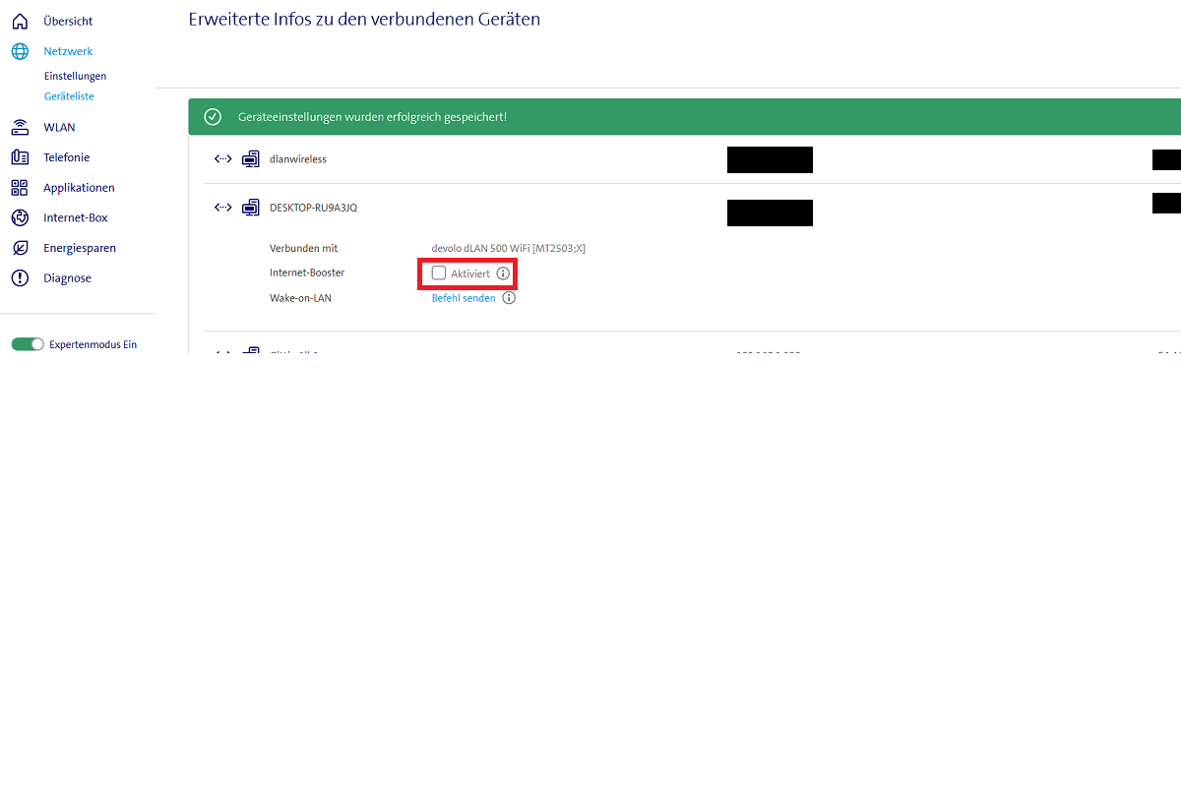Click the Geräteeinstellungen success message text
Viewport: 1181px width, 787px height.
click(372, 117)
